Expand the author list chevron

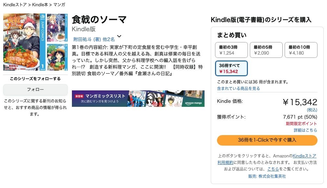click(119, 36)
